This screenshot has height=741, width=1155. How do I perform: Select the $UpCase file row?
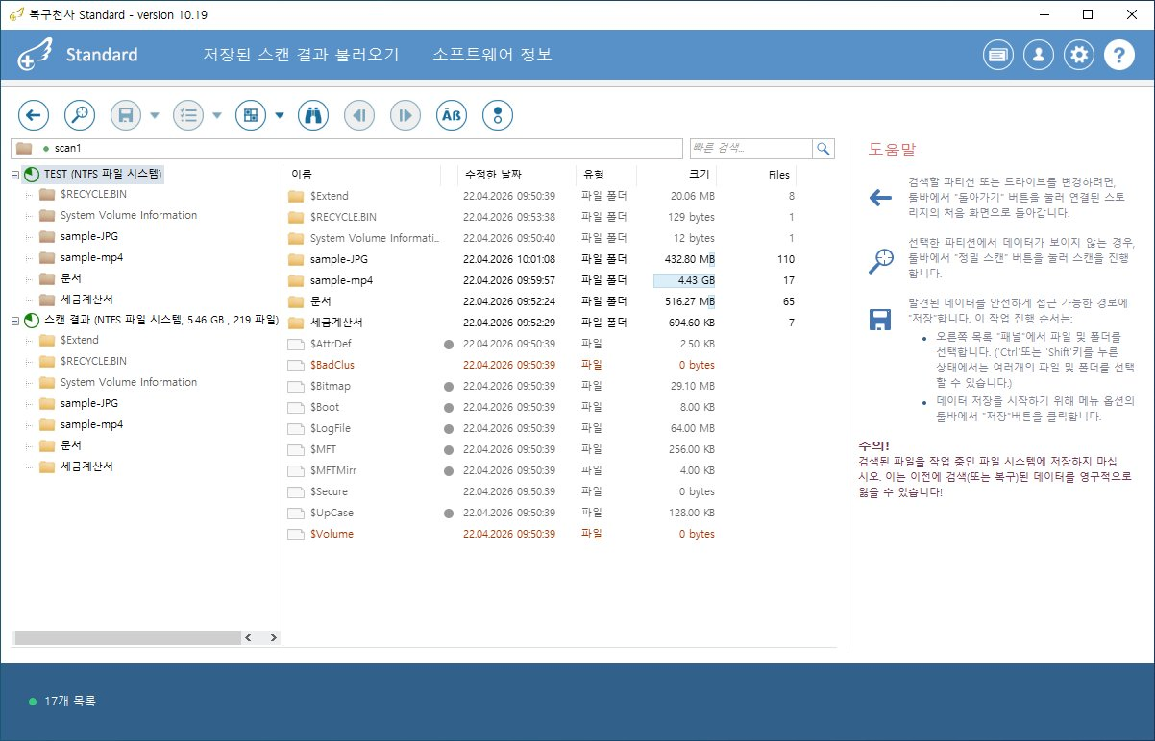click(x=543, y=513)
